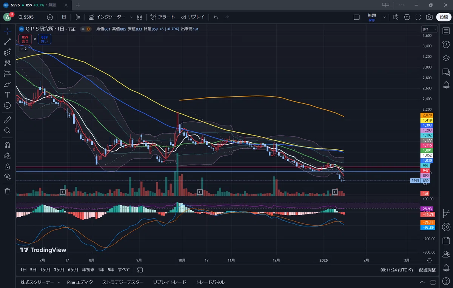Viewport: 453px width, 288px height.
Task: Toggle hide all drawings eye icon
Action: coord(7,176)
